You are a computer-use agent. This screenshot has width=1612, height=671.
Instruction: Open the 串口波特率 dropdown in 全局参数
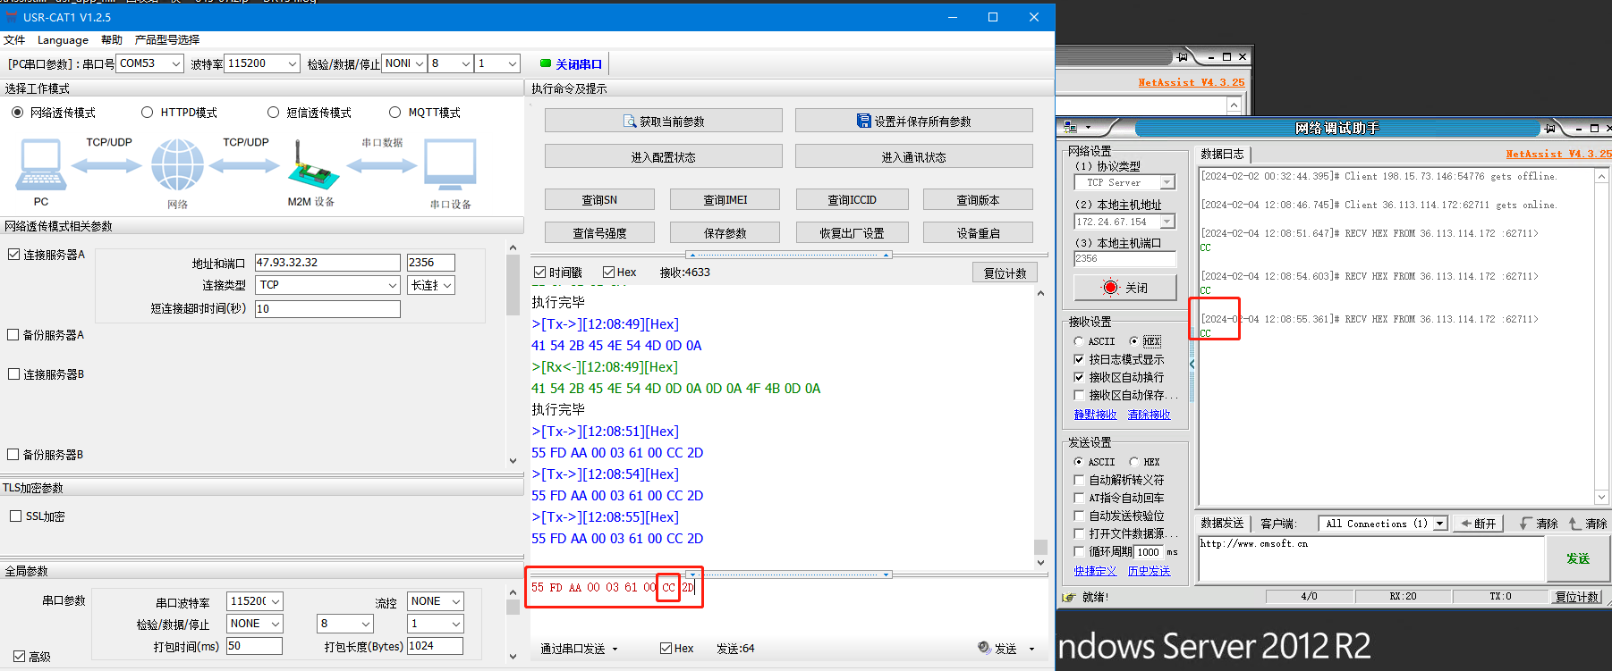click(x=276, y=601)
